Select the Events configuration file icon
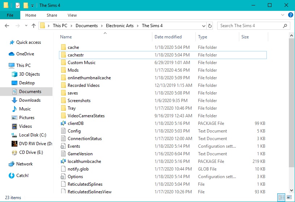This screenshot has height=202, width=295. pyautogui.click(x=63, y=146)
